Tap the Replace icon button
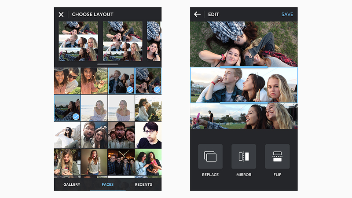The image size is (352, 198). pos(210,157)
